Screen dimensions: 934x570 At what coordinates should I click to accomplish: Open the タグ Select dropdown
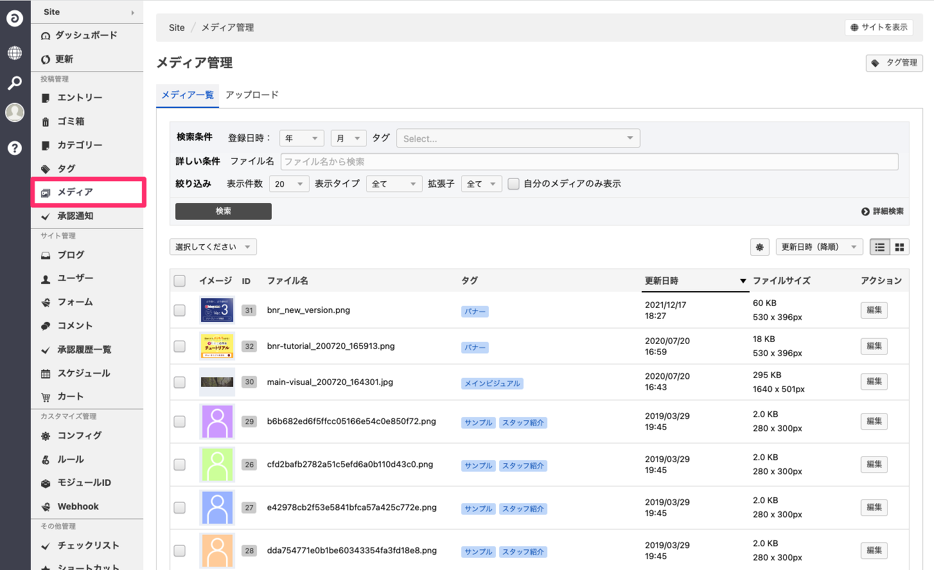coord(518,138)
